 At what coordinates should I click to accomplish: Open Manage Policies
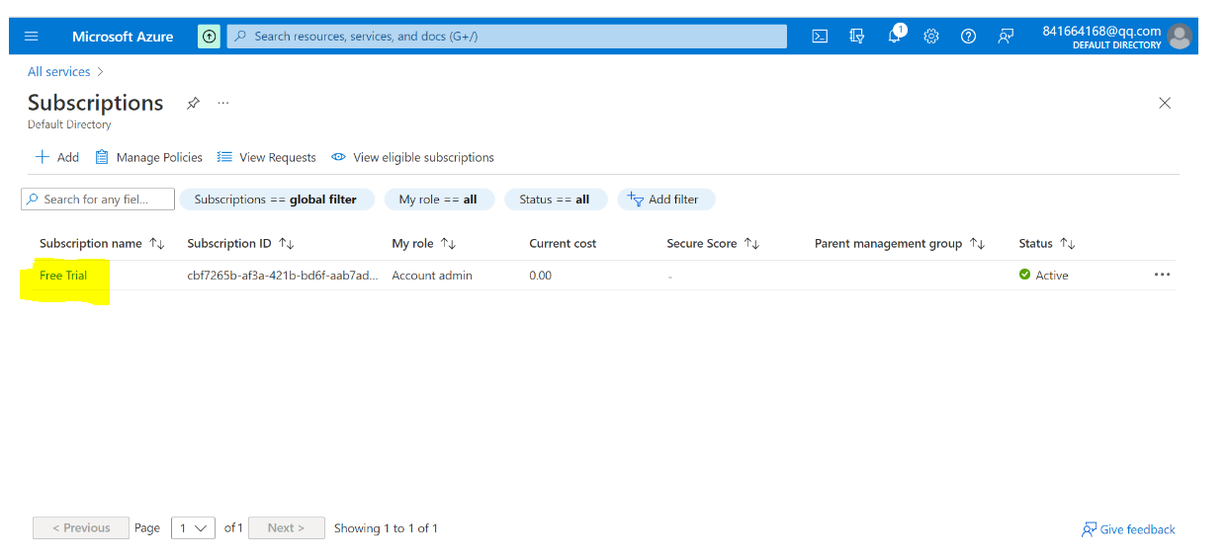point(149,157)
